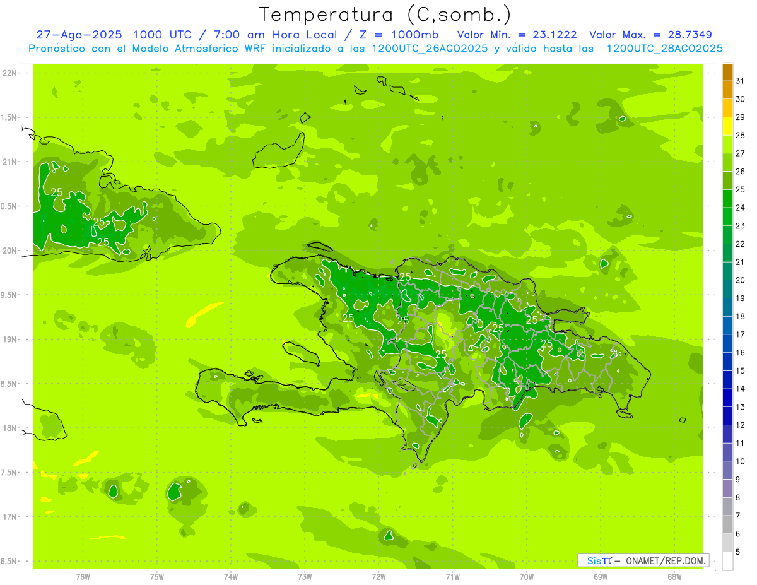757x585 pixels.
Task: Click the '73W' longitude axis label
Action: tap(305, 577)
